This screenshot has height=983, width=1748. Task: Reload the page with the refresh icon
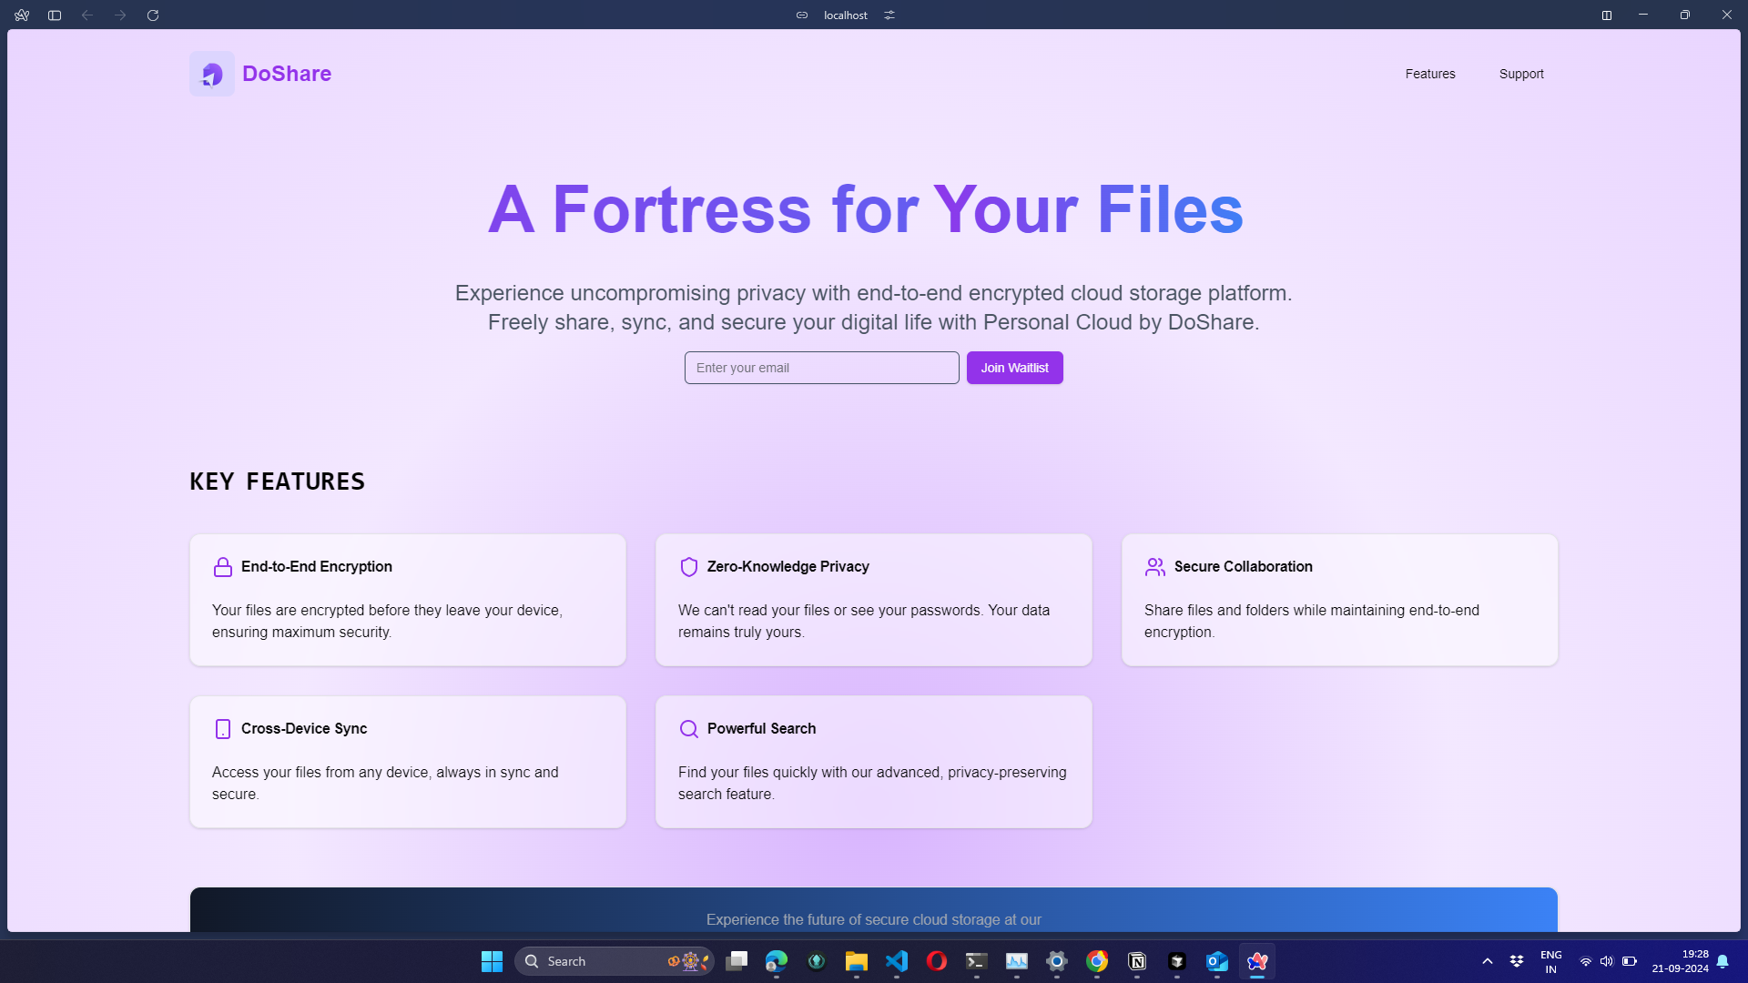tap(153, 15)
